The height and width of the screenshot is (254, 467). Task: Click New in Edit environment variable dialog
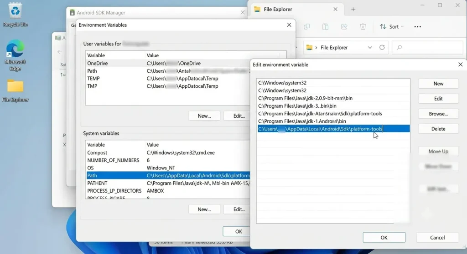click(x=438, y=84)
